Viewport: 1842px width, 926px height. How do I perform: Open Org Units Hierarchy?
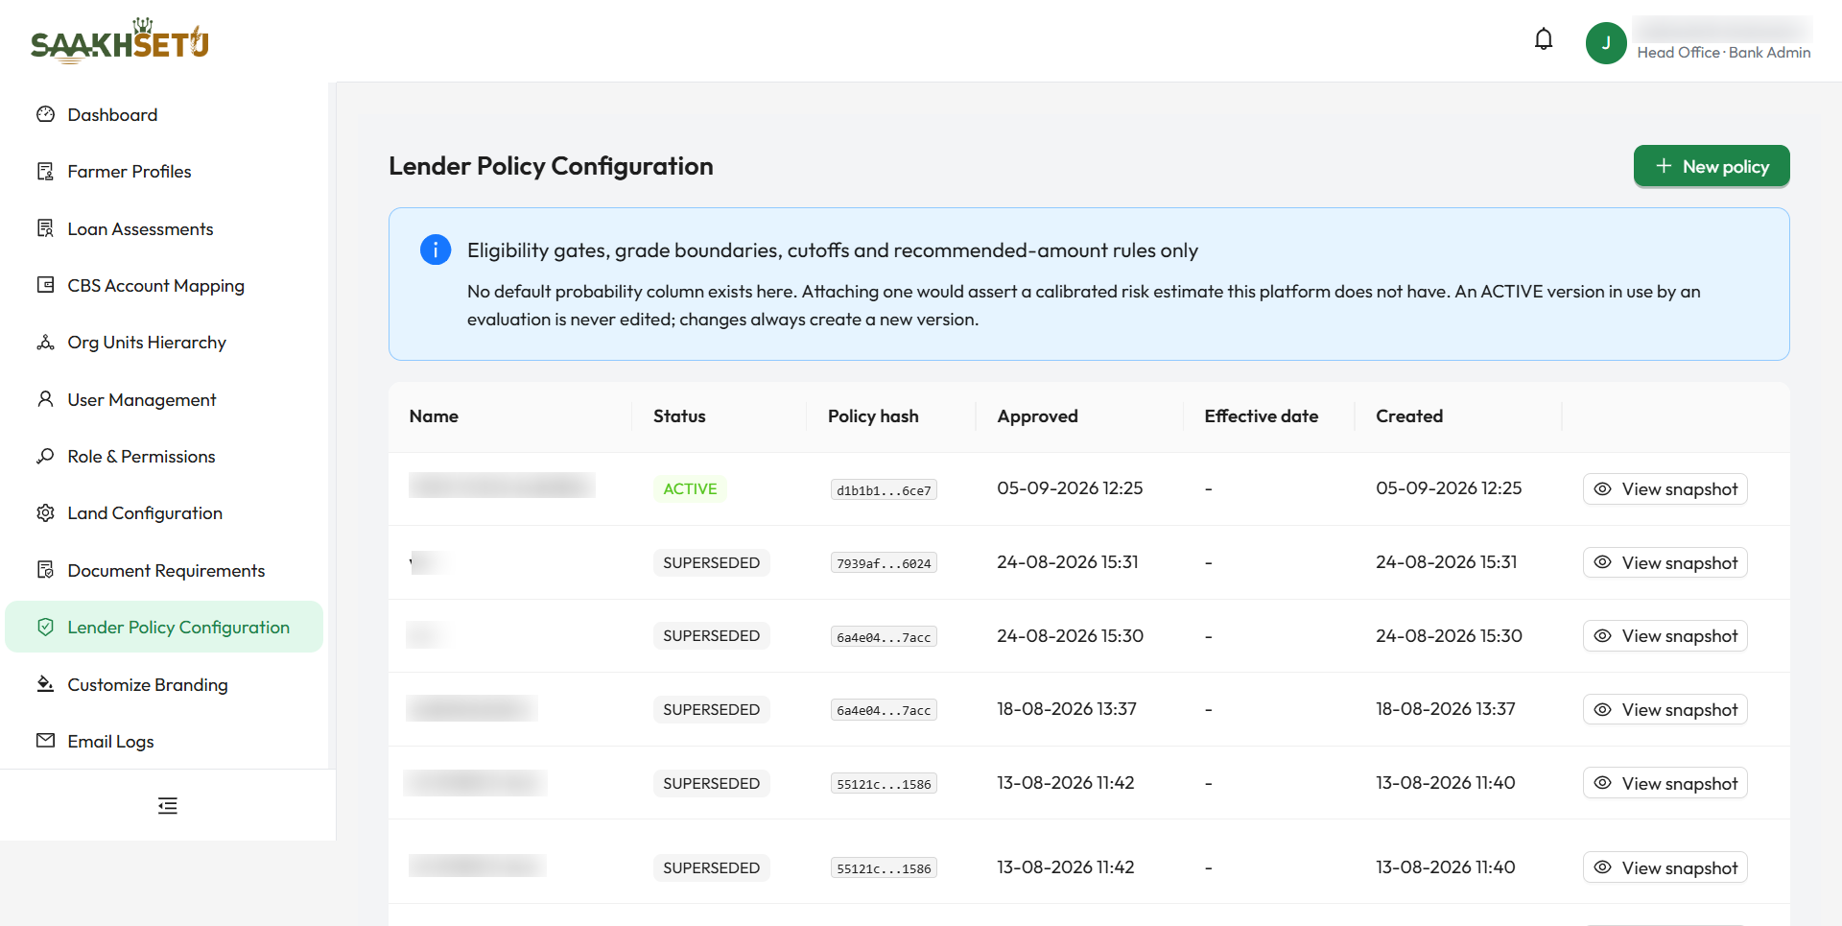pyautogui.click(x=164, y=343)
